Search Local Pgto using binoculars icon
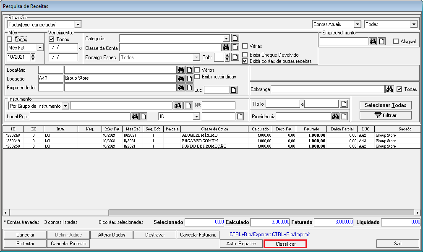Viewport: 423px width, 252px height. coord(135,116)
